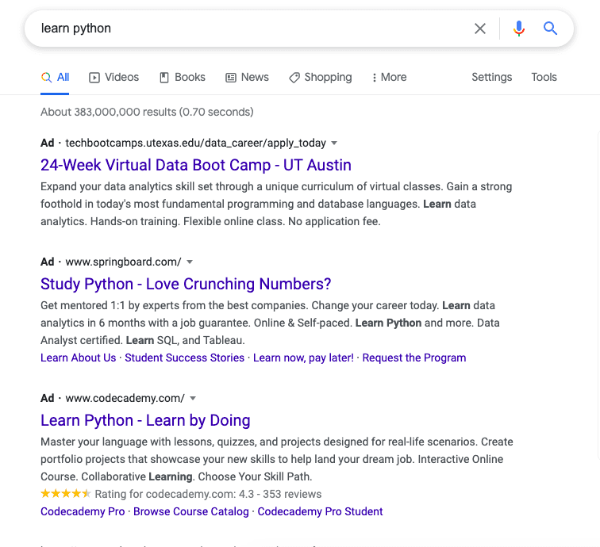Switch to the News tab
600x547 pixels.
247,77
